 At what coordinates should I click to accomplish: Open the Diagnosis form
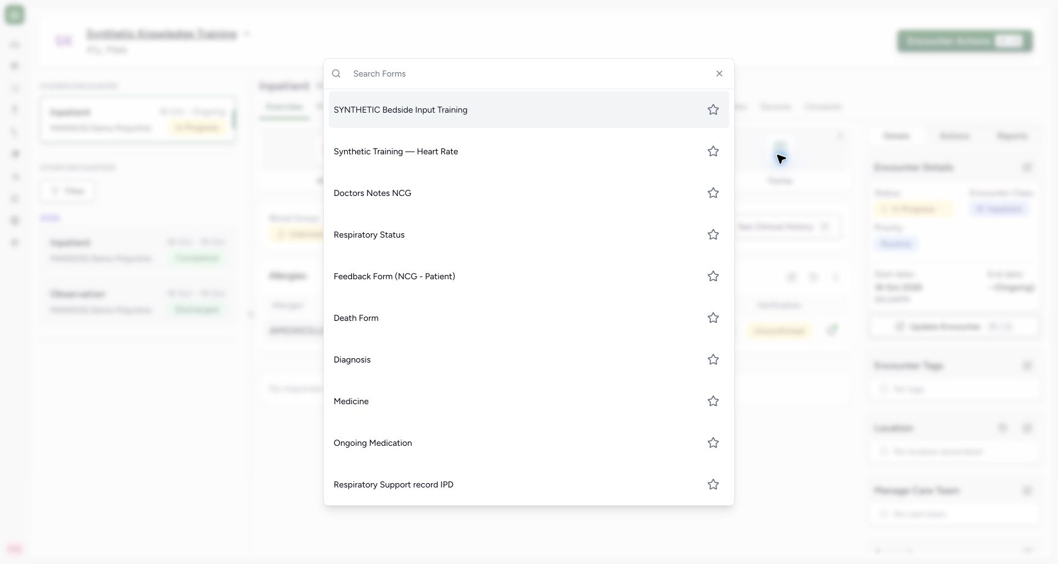[x=529, y=359]
